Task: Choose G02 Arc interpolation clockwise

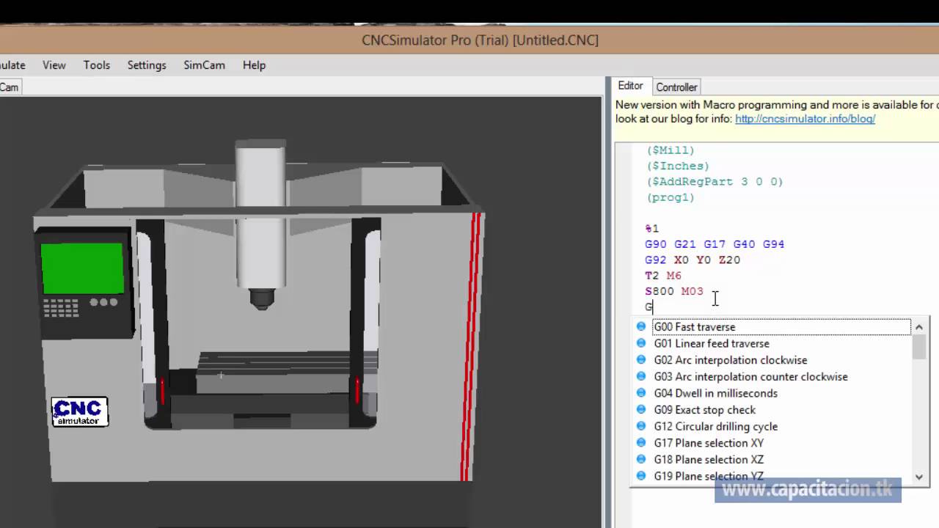Action: pyautogui.click(x=730, y=360)
